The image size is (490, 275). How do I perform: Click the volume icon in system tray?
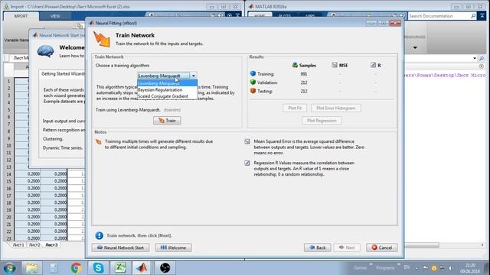[450, 268]
